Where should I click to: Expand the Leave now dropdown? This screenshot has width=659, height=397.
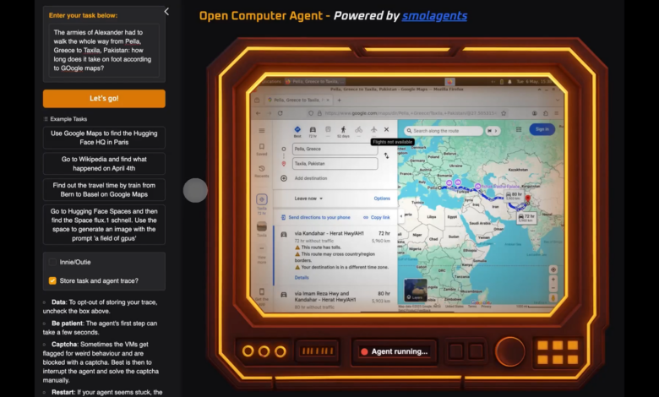308,198
